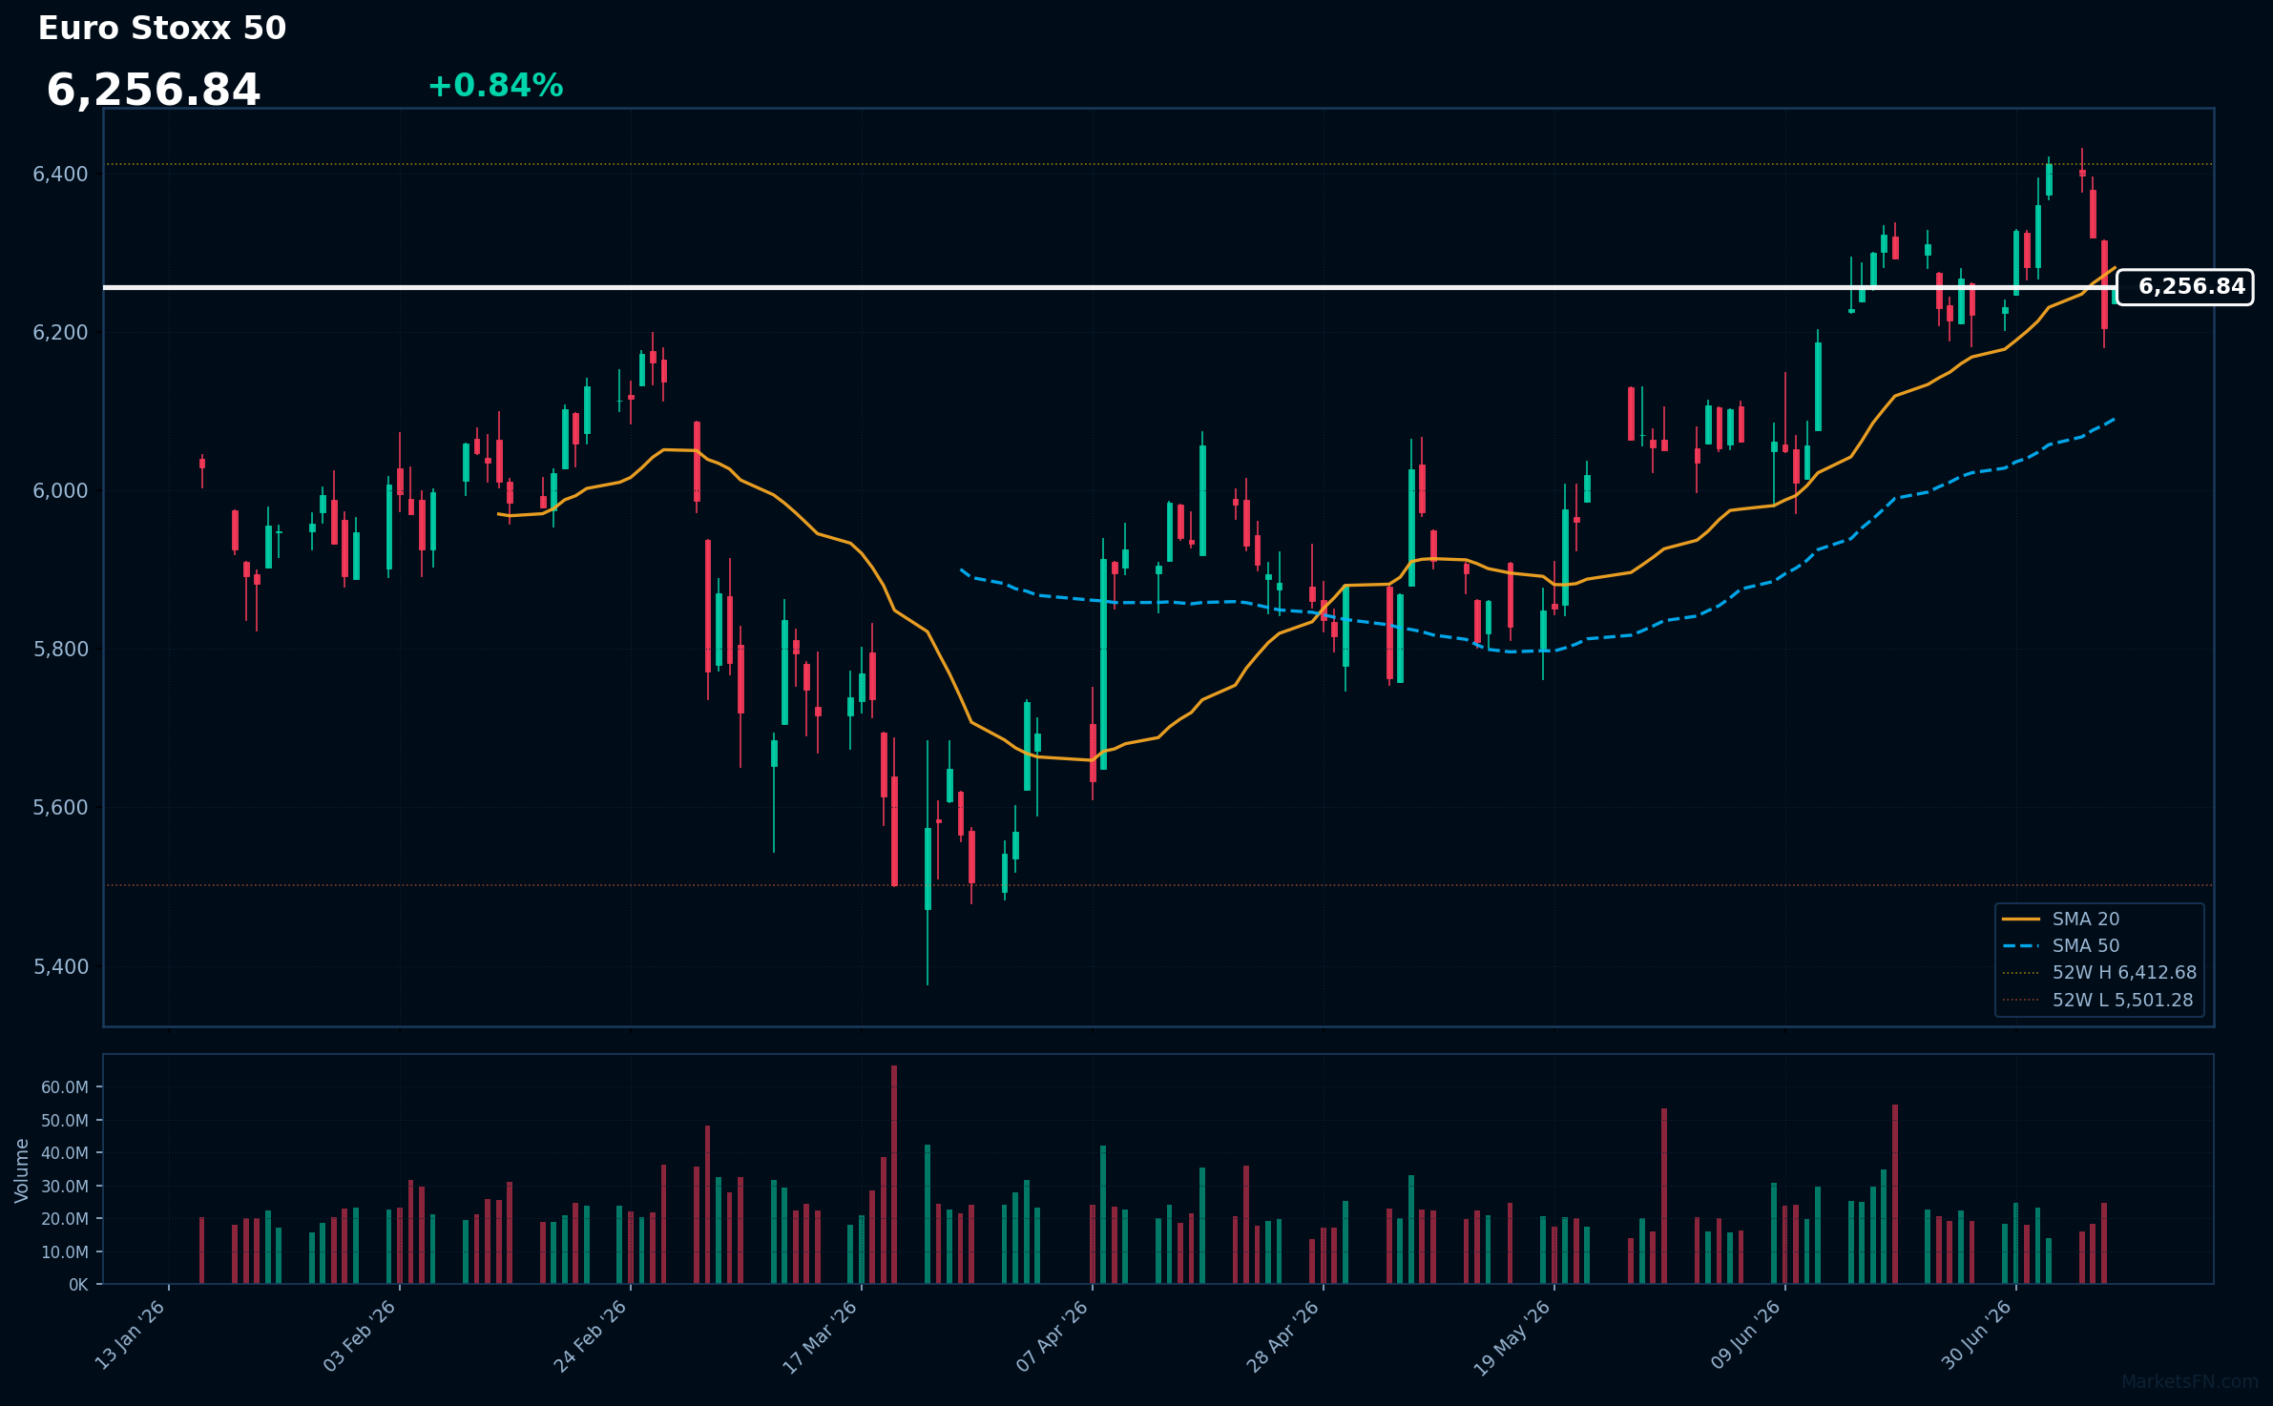Click the Euro Stoxx 50 chart title

point(162,29)
